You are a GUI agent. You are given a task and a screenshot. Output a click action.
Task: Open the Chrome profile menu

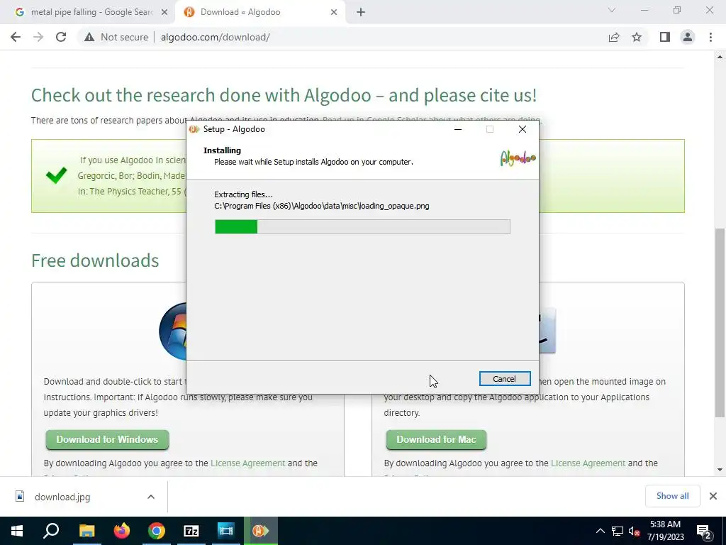click(x=688, y=37)
